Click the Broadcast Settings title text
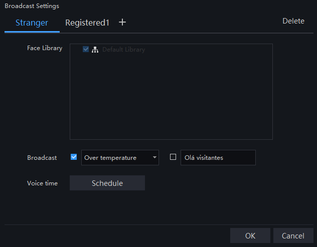Image resolution: width=317 pixels, height=247 pixels. pyautogui.click(x=32, y=6)
